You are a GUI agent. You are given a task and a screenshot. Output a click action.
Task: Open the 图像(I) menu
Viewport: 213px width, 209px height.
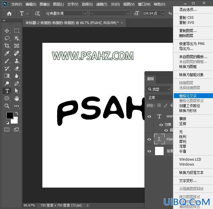tap(45, 4)
